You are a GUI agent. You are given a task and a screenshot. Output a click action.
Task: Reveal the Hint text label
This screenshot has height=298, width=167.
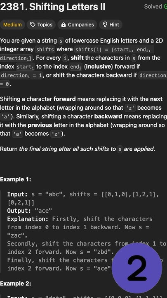point(114,25)
